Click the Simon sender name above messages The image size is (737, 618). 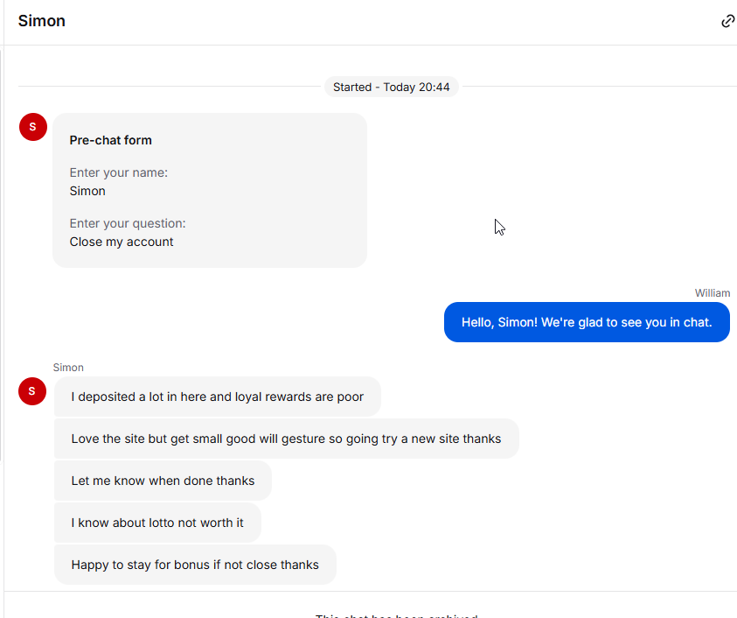pyautogui.click(x=68, y=368)
